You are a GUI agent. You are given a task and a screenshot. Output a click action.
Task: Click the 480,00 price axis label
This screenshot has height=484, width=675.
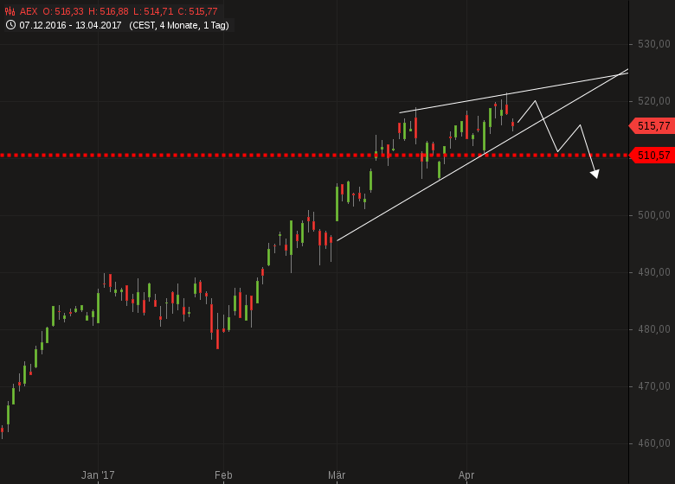tap(654, 329)
